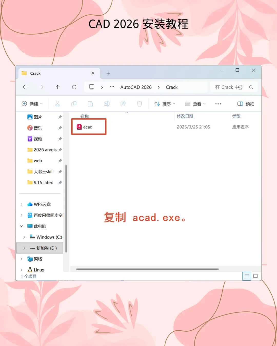Select Windows (C:) drive

click(x=46, y=237)
